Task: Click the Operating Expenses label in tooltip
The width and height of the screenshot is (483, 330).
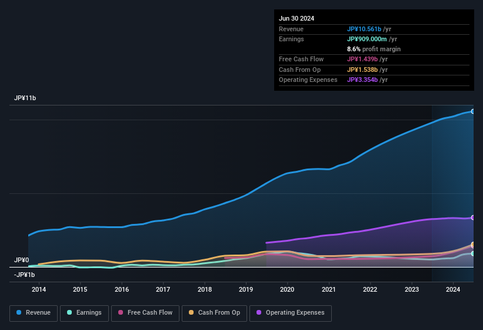Action: pos(308,80)
